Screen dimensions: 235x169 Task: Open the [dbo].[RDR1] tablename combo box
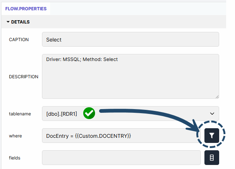(130, 114)
